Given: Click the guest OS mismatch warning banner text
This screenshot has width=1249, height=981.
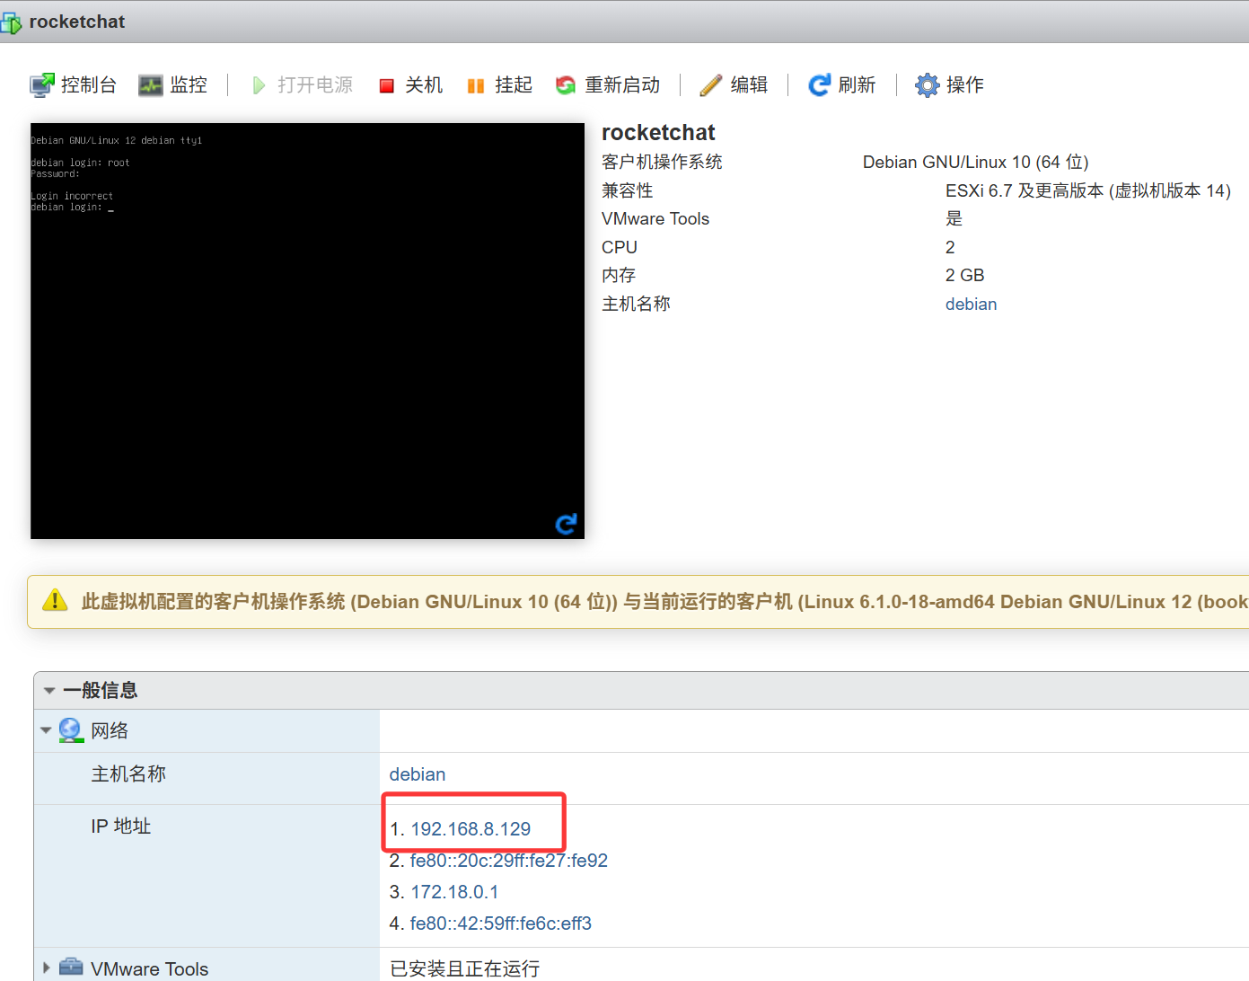Looking at the screenshot, I should [664, 602].
